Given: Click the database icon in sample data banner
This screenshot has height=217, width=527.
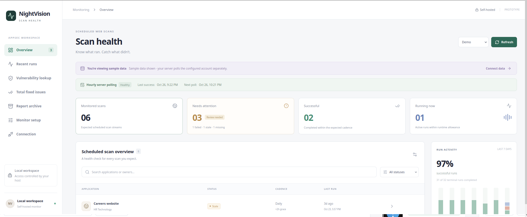Looking at the screenshot, I should (82, 68).
